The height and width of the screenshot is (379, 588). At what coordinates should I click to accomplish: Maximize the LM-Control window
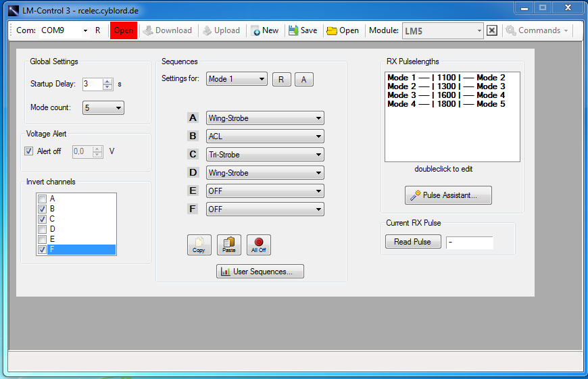point(543,8)
